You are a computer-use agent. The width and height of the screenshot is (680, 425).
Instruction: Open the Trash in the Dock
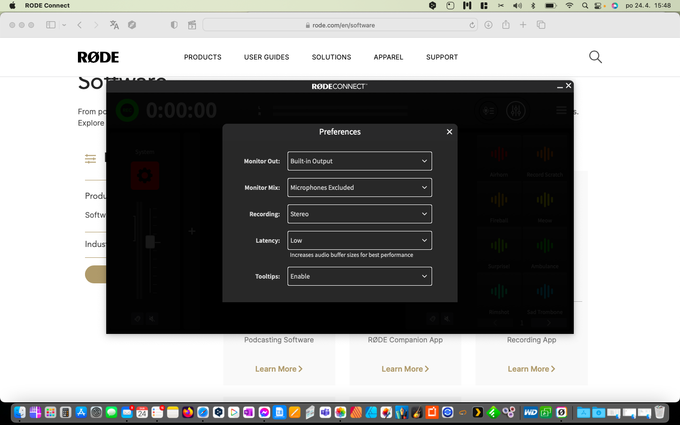pyautogui.click(x=660, y=412)
